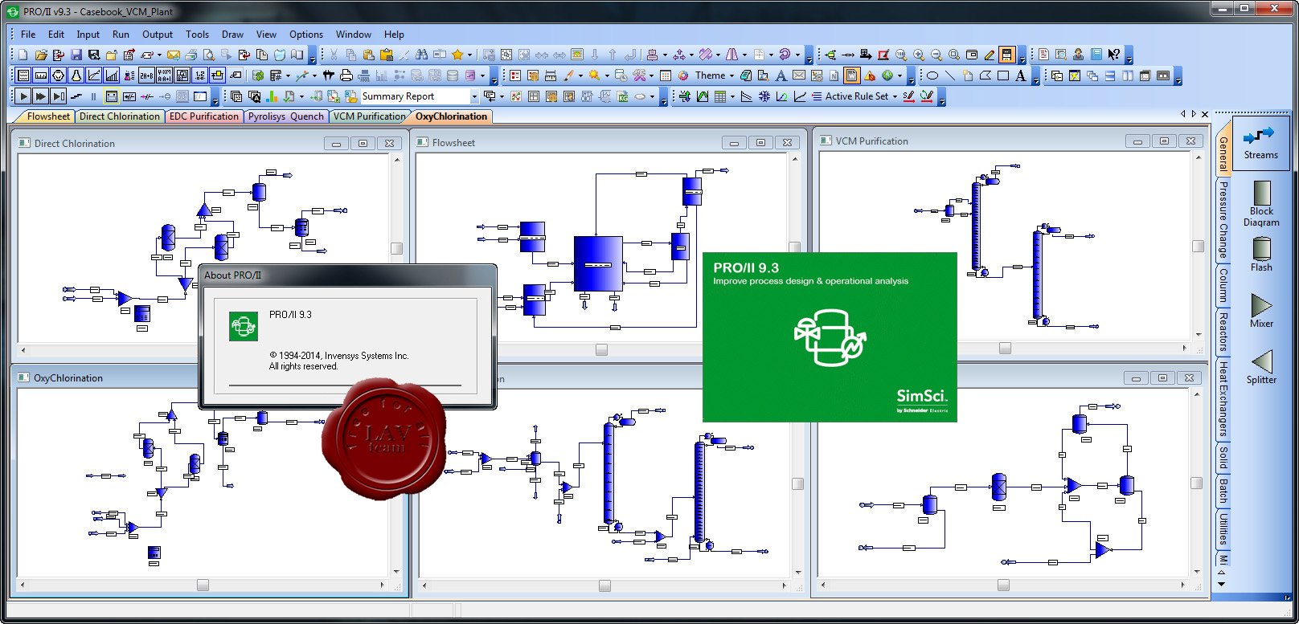Viewport: 1299px width, 624px height.
Task: Click the envelope mail icon in top toolbar
Action: [x=173, y=55]
